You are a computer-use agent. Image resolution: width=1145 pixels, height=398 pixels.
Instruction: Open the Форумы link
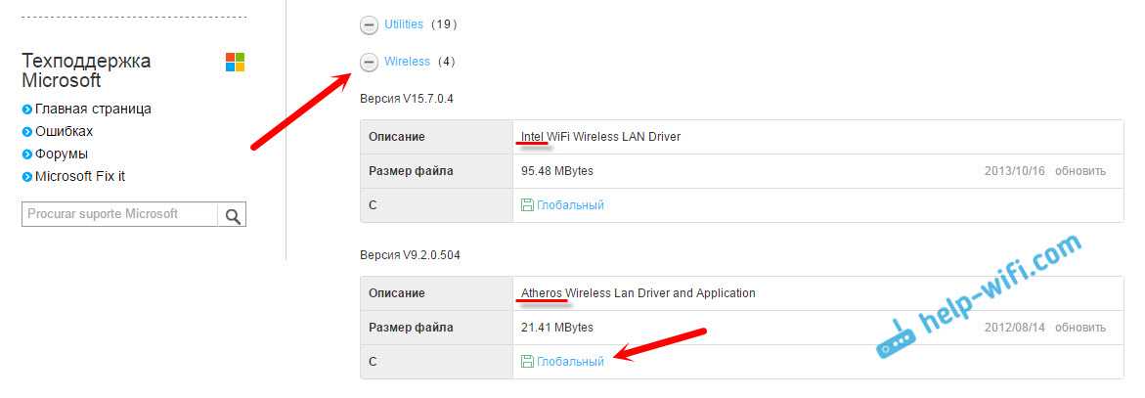point(62,155)
